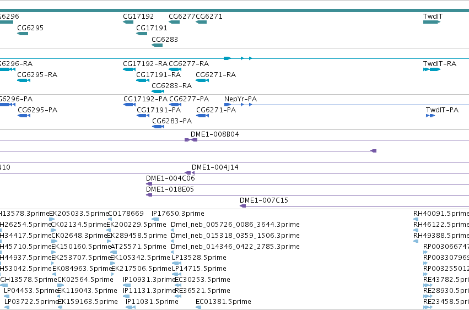Click the EK119043.5prime EST label

pyautogui.click(x=87, y=291)
